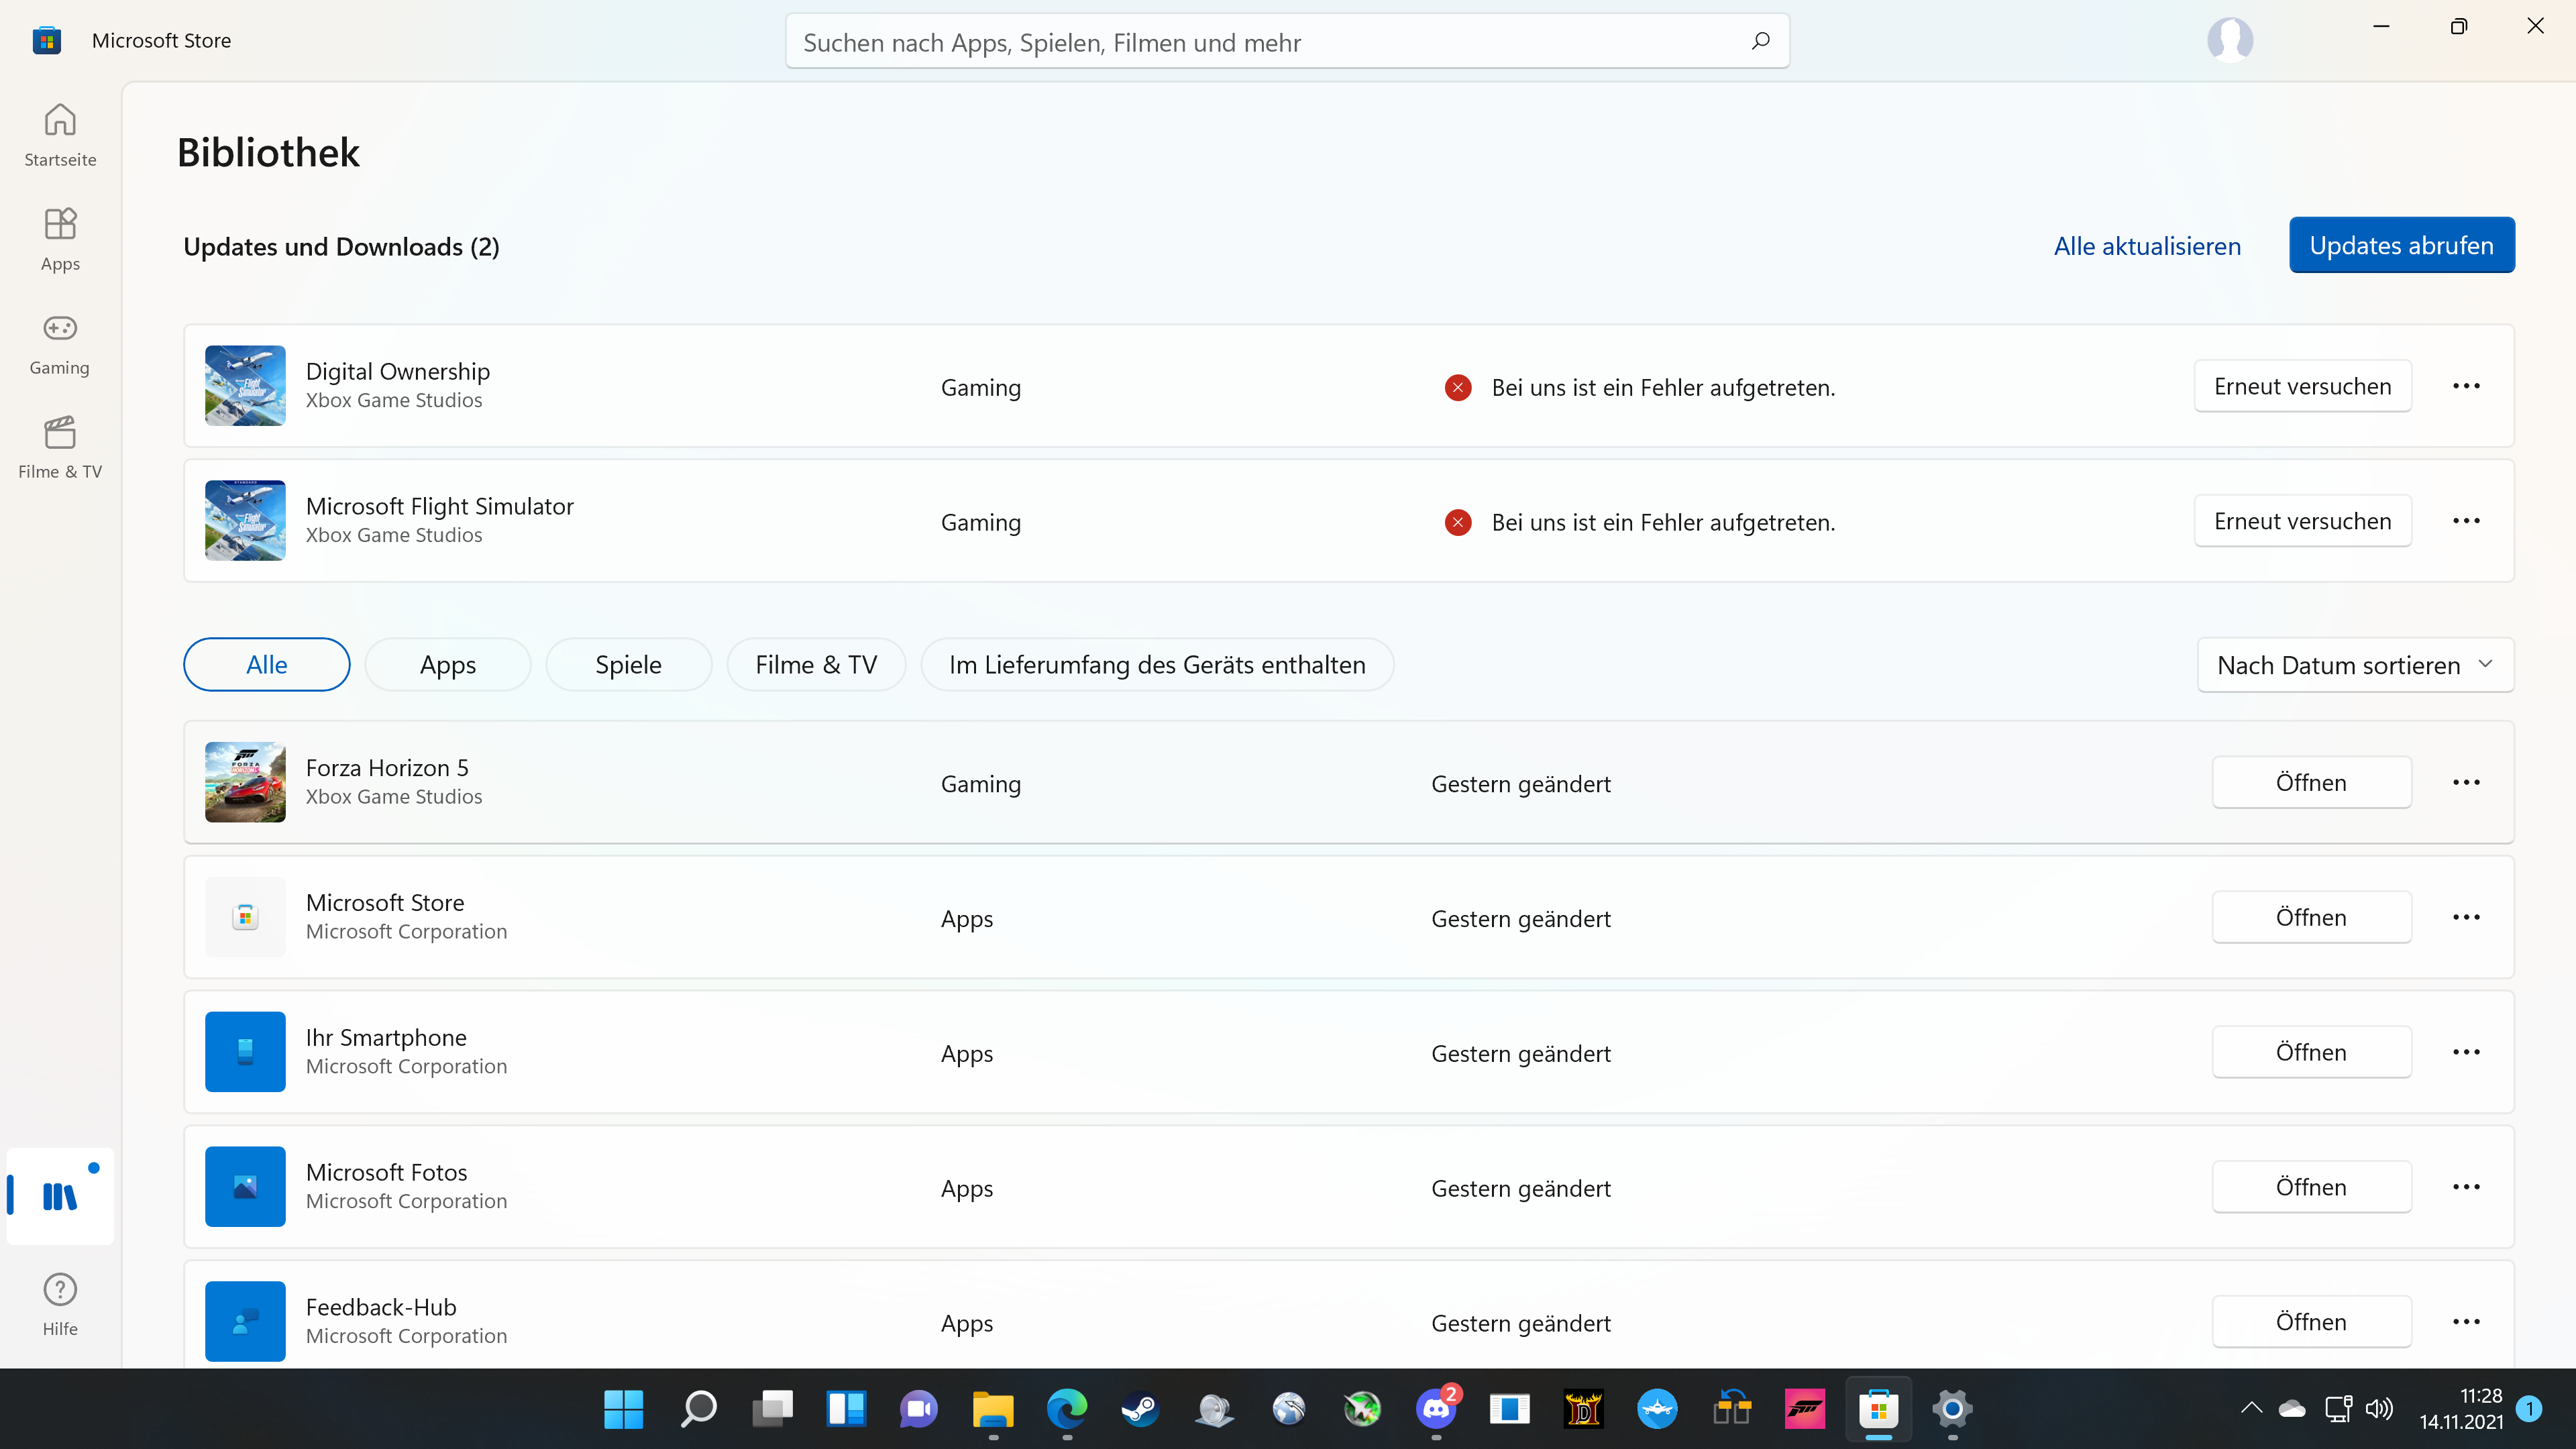Image resolution: width=2576 pixels, height=1449 pixels.
Task: Open more options for Digital Ownership
Action: [2466, 386]
